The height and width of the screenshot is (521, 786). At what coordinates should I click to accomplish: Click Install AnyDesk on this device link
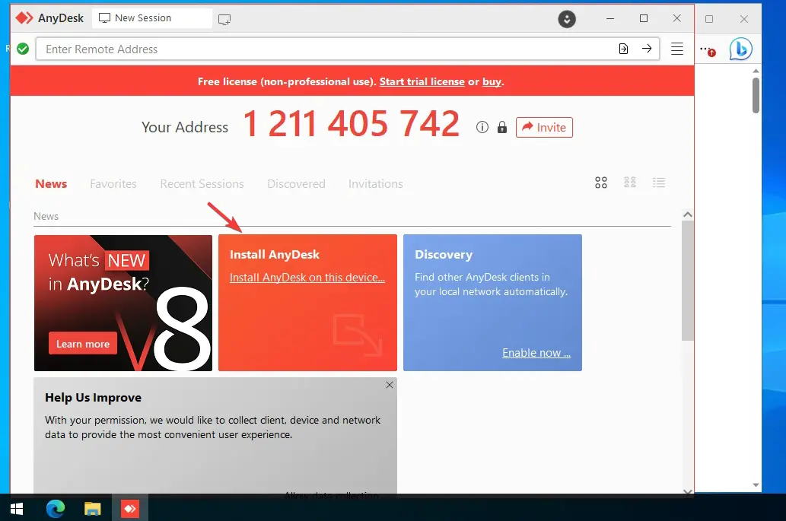point(307,278)
